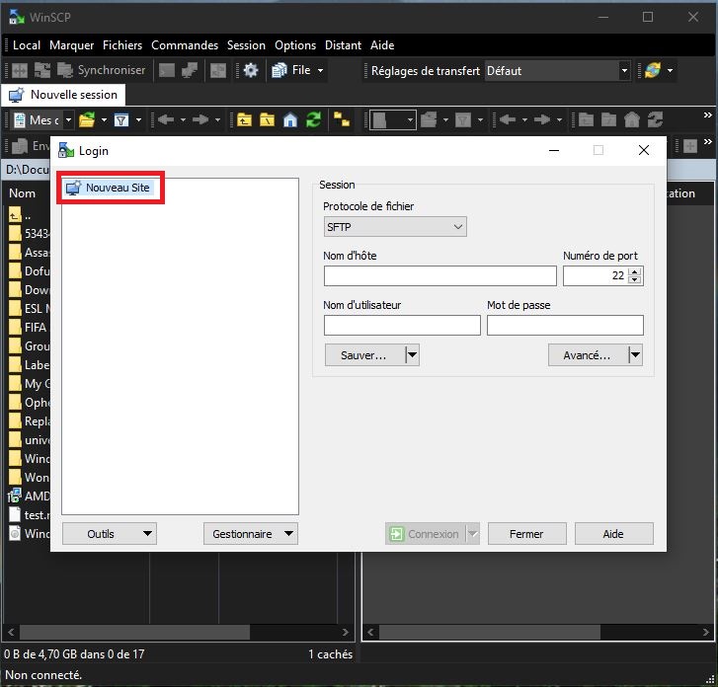Click the Sauver button
Screen dimensions: 718x687
(x=364, y=355)
